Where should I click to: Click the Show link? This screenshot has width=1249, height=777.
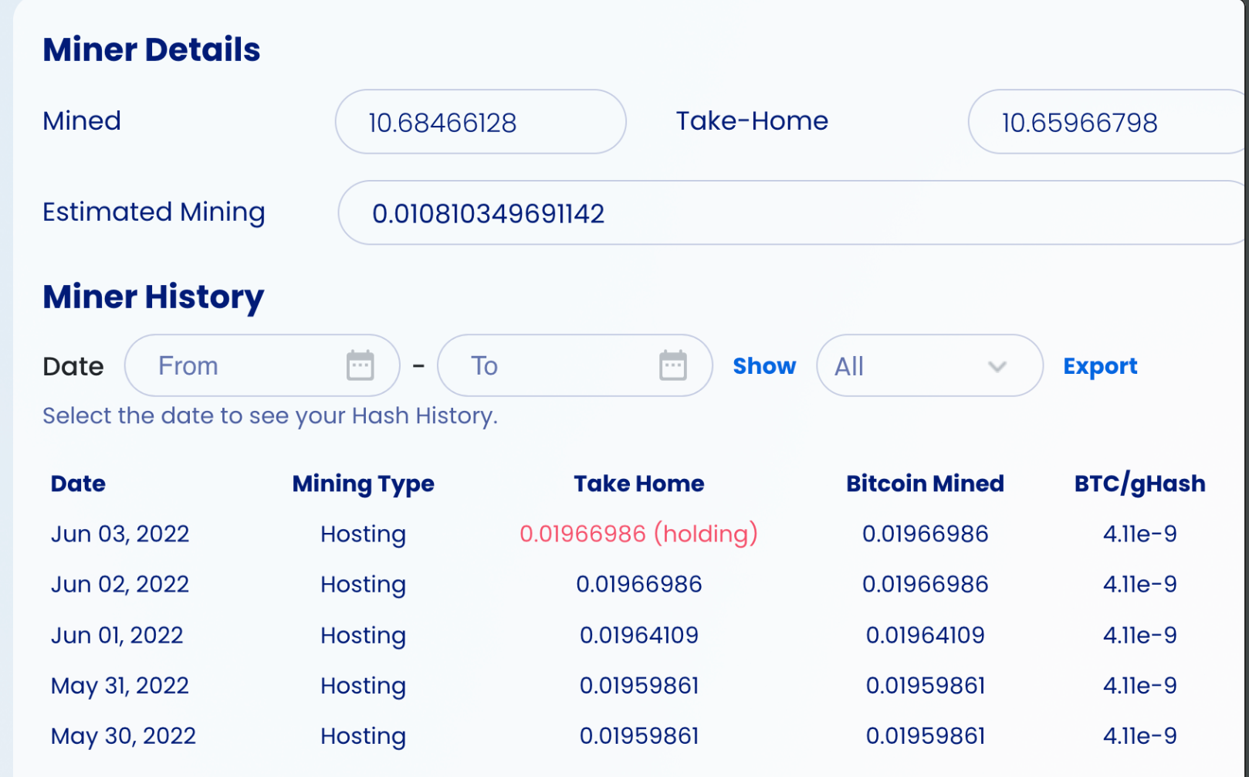[763, 366]
